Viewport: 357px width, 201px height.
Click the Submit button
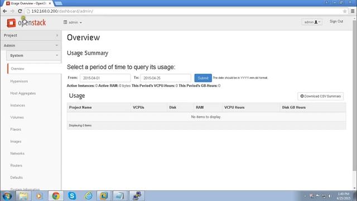[203, 78]
